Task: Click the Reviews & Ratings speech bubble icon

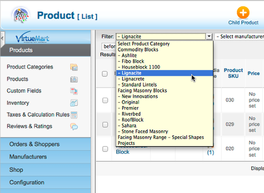Action: pos(74,127)
